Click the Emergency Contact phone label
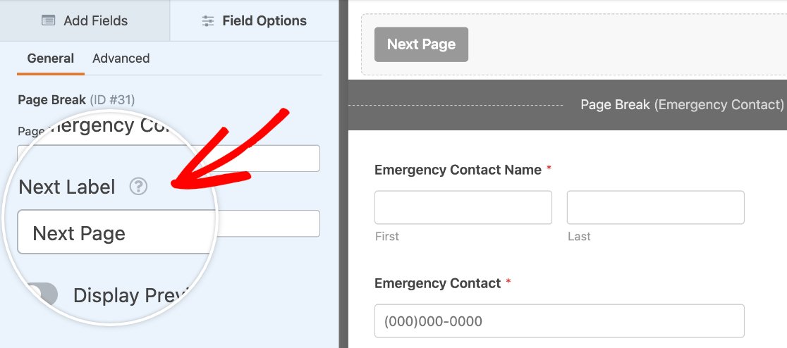787x348 pixels. tap(438, 283)
